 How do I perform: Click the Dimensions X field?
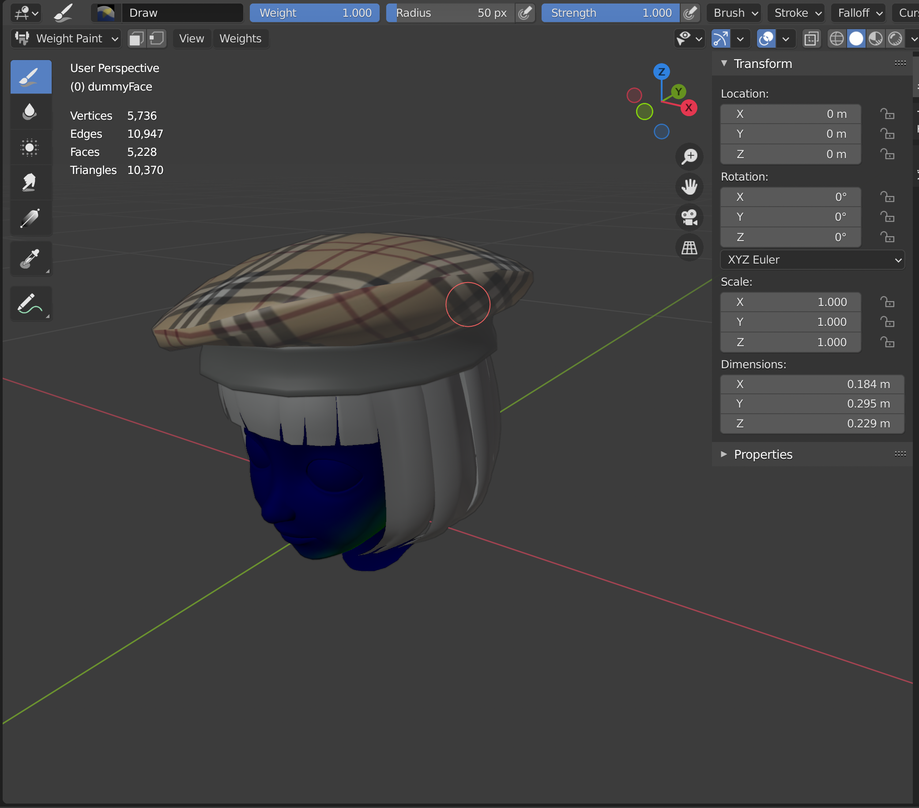(x=812, y=385)
